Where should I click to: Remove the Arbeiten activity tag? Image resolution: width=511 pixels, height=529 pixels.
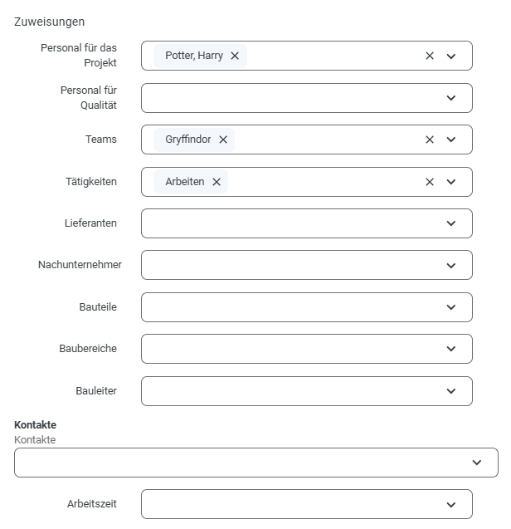[x=217, y=182]
